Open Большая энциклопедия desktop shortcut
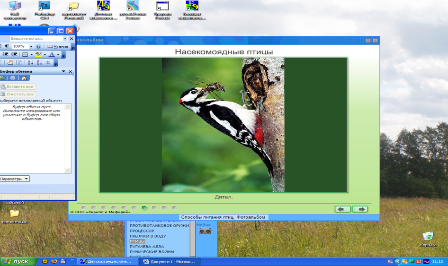 tap(192, 10)
